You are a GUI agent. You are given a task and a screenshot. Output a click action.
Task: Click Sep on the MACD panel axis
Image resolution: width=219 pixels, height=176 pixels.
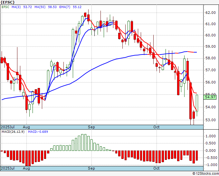tap(91, 168)
